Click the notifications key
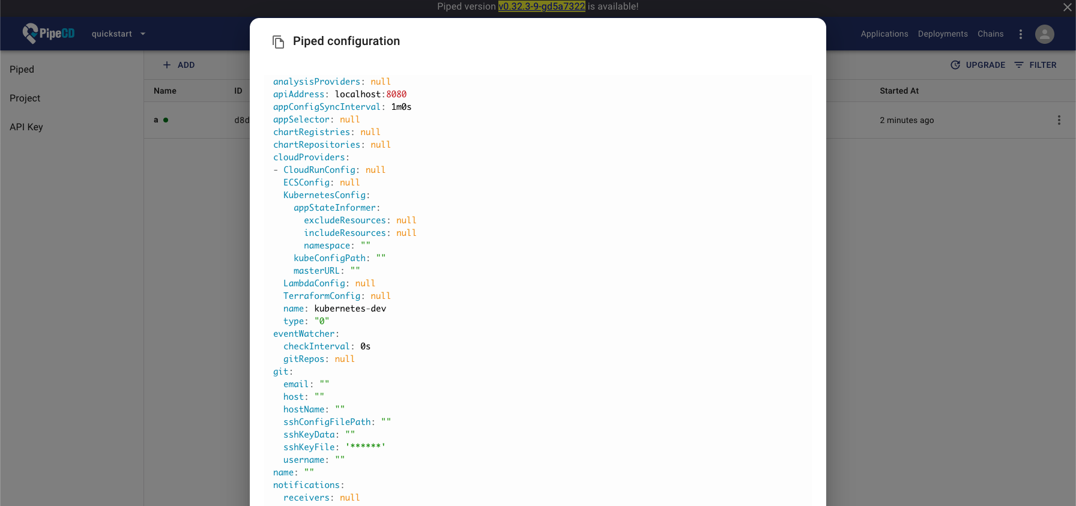The image size is (1076, 506). 306,485
